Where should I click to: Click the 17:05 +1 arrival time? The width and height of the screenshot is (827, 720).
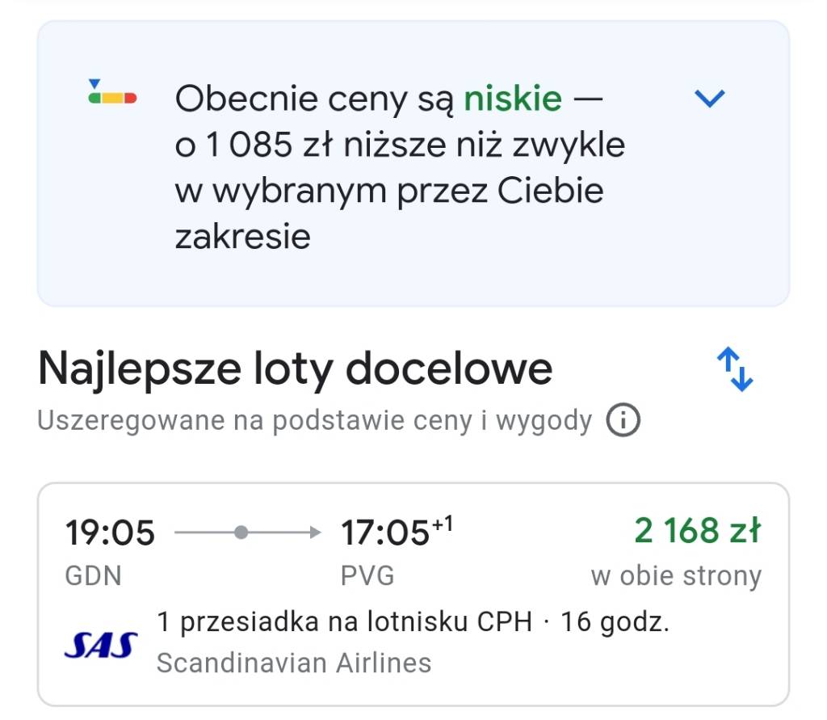397,531
